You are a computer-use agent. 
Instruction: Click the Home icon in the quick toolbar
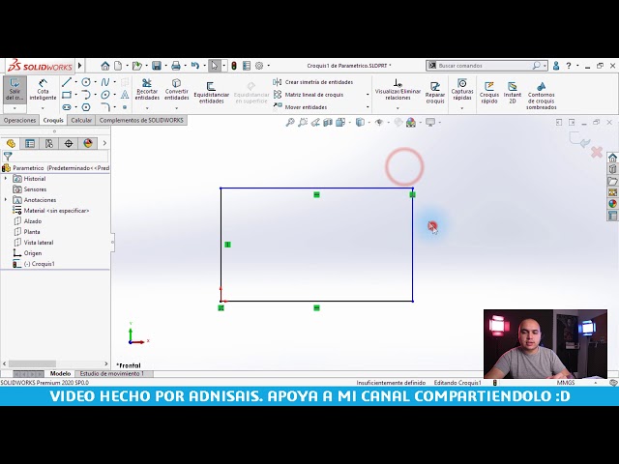click(x=105, y=66)
